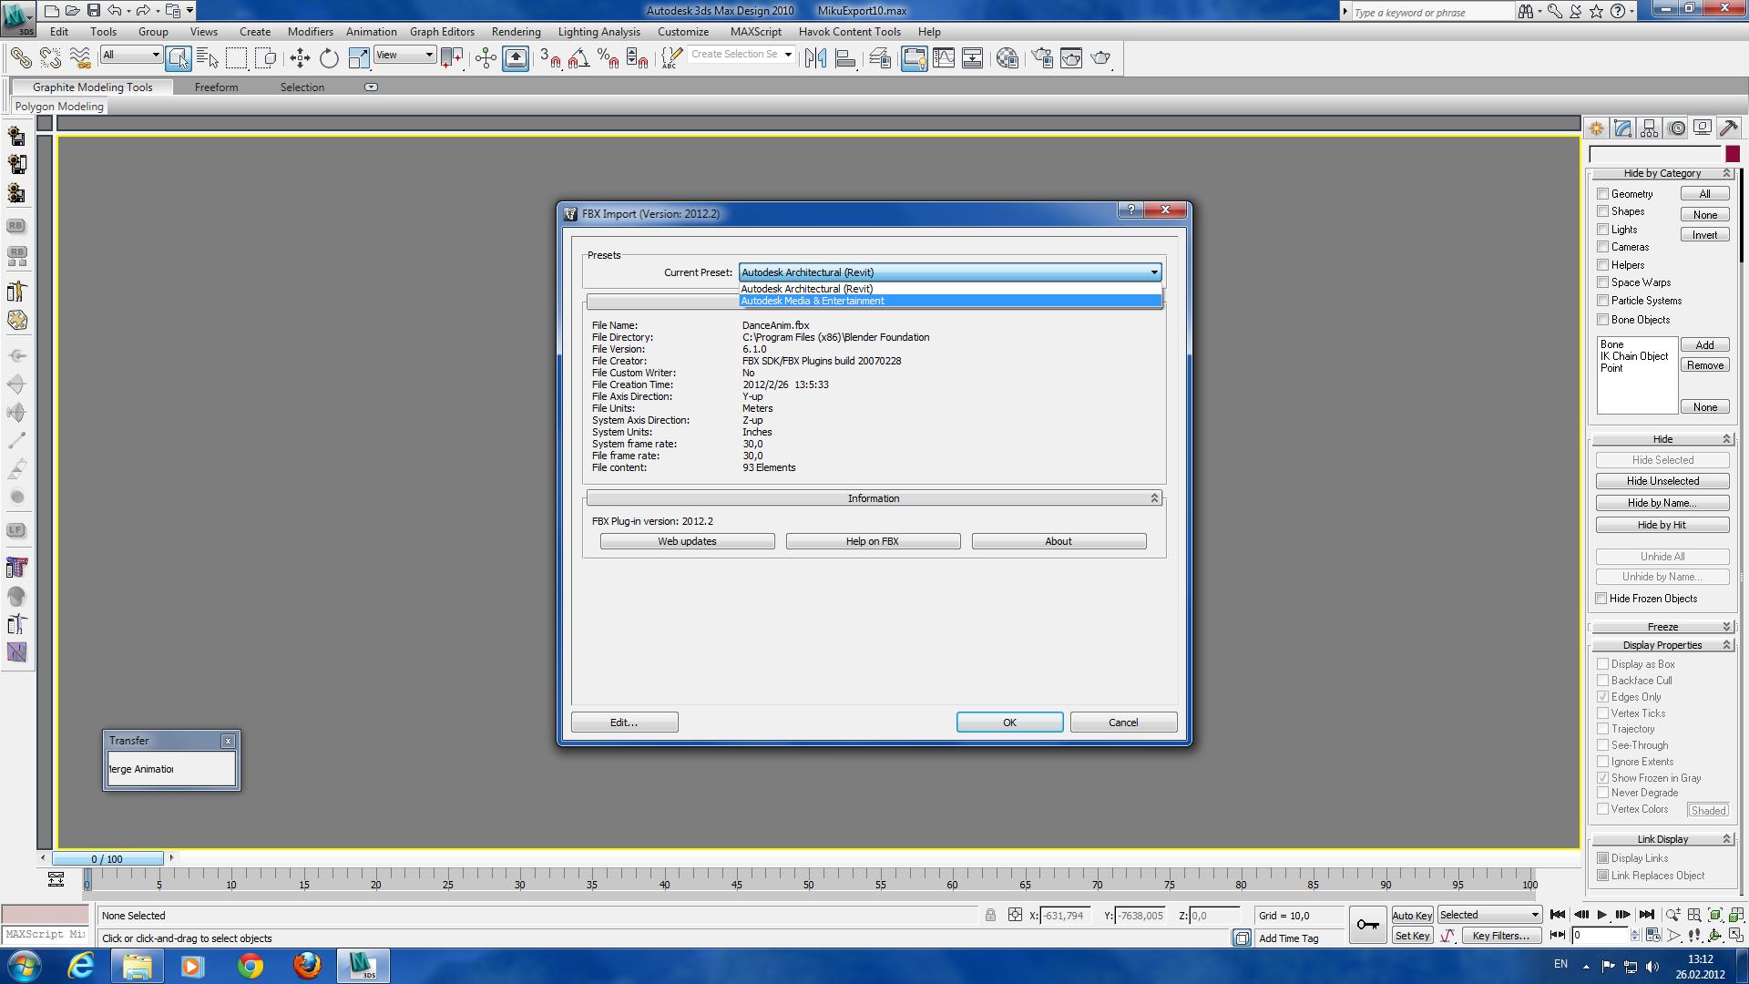Click the Set Keys large key icon
The image size is (1749, 984).
pos(1367,925)
